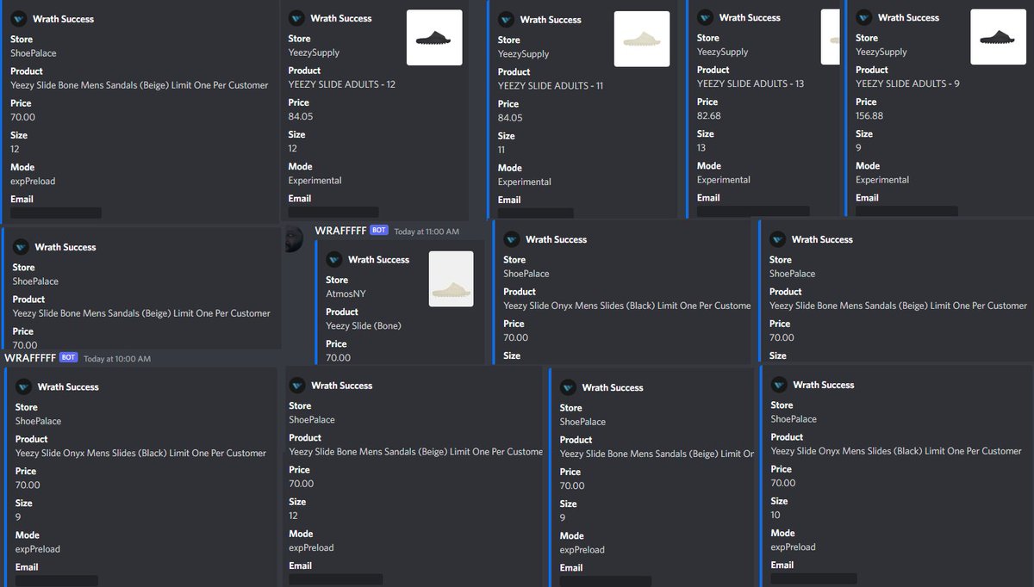Click the YeezySupply store name in the ADULTS - 9 card
Screen dimensions: 1034x587
click(x=881, y=52)
